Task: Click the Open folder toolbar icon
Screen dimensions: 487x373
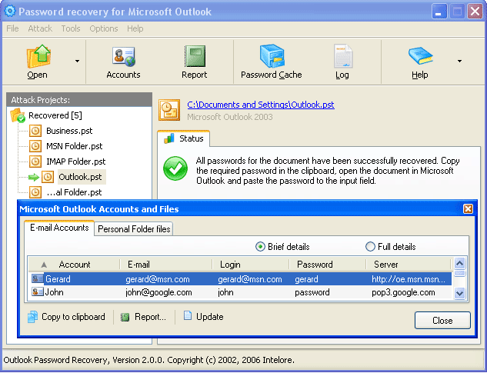Action: coord(38,56)
